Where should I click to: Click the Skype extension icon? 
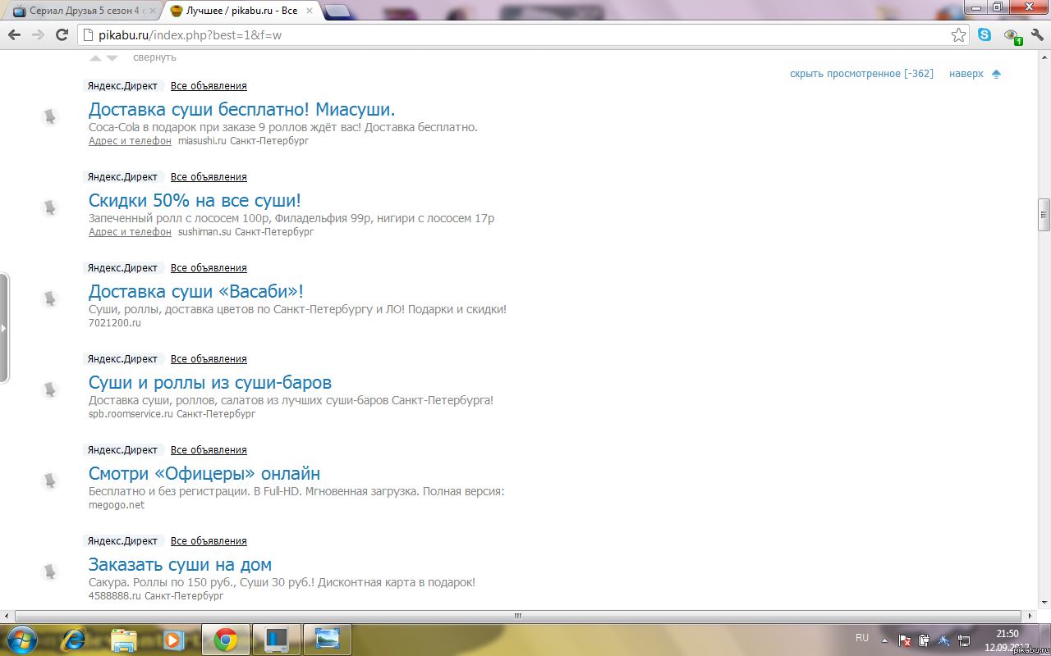tap(984, 35)
